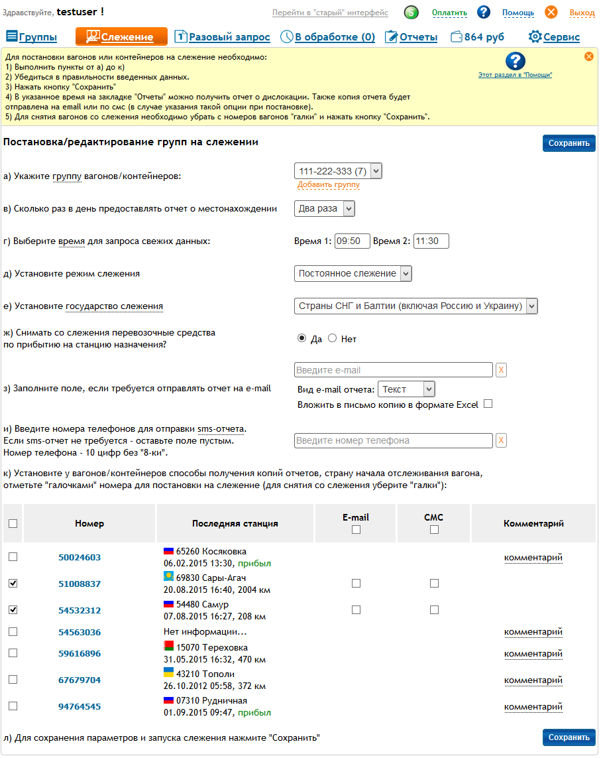
Task: Open the 'Постоянное слежение' mode dropdown
Action: 353,273
